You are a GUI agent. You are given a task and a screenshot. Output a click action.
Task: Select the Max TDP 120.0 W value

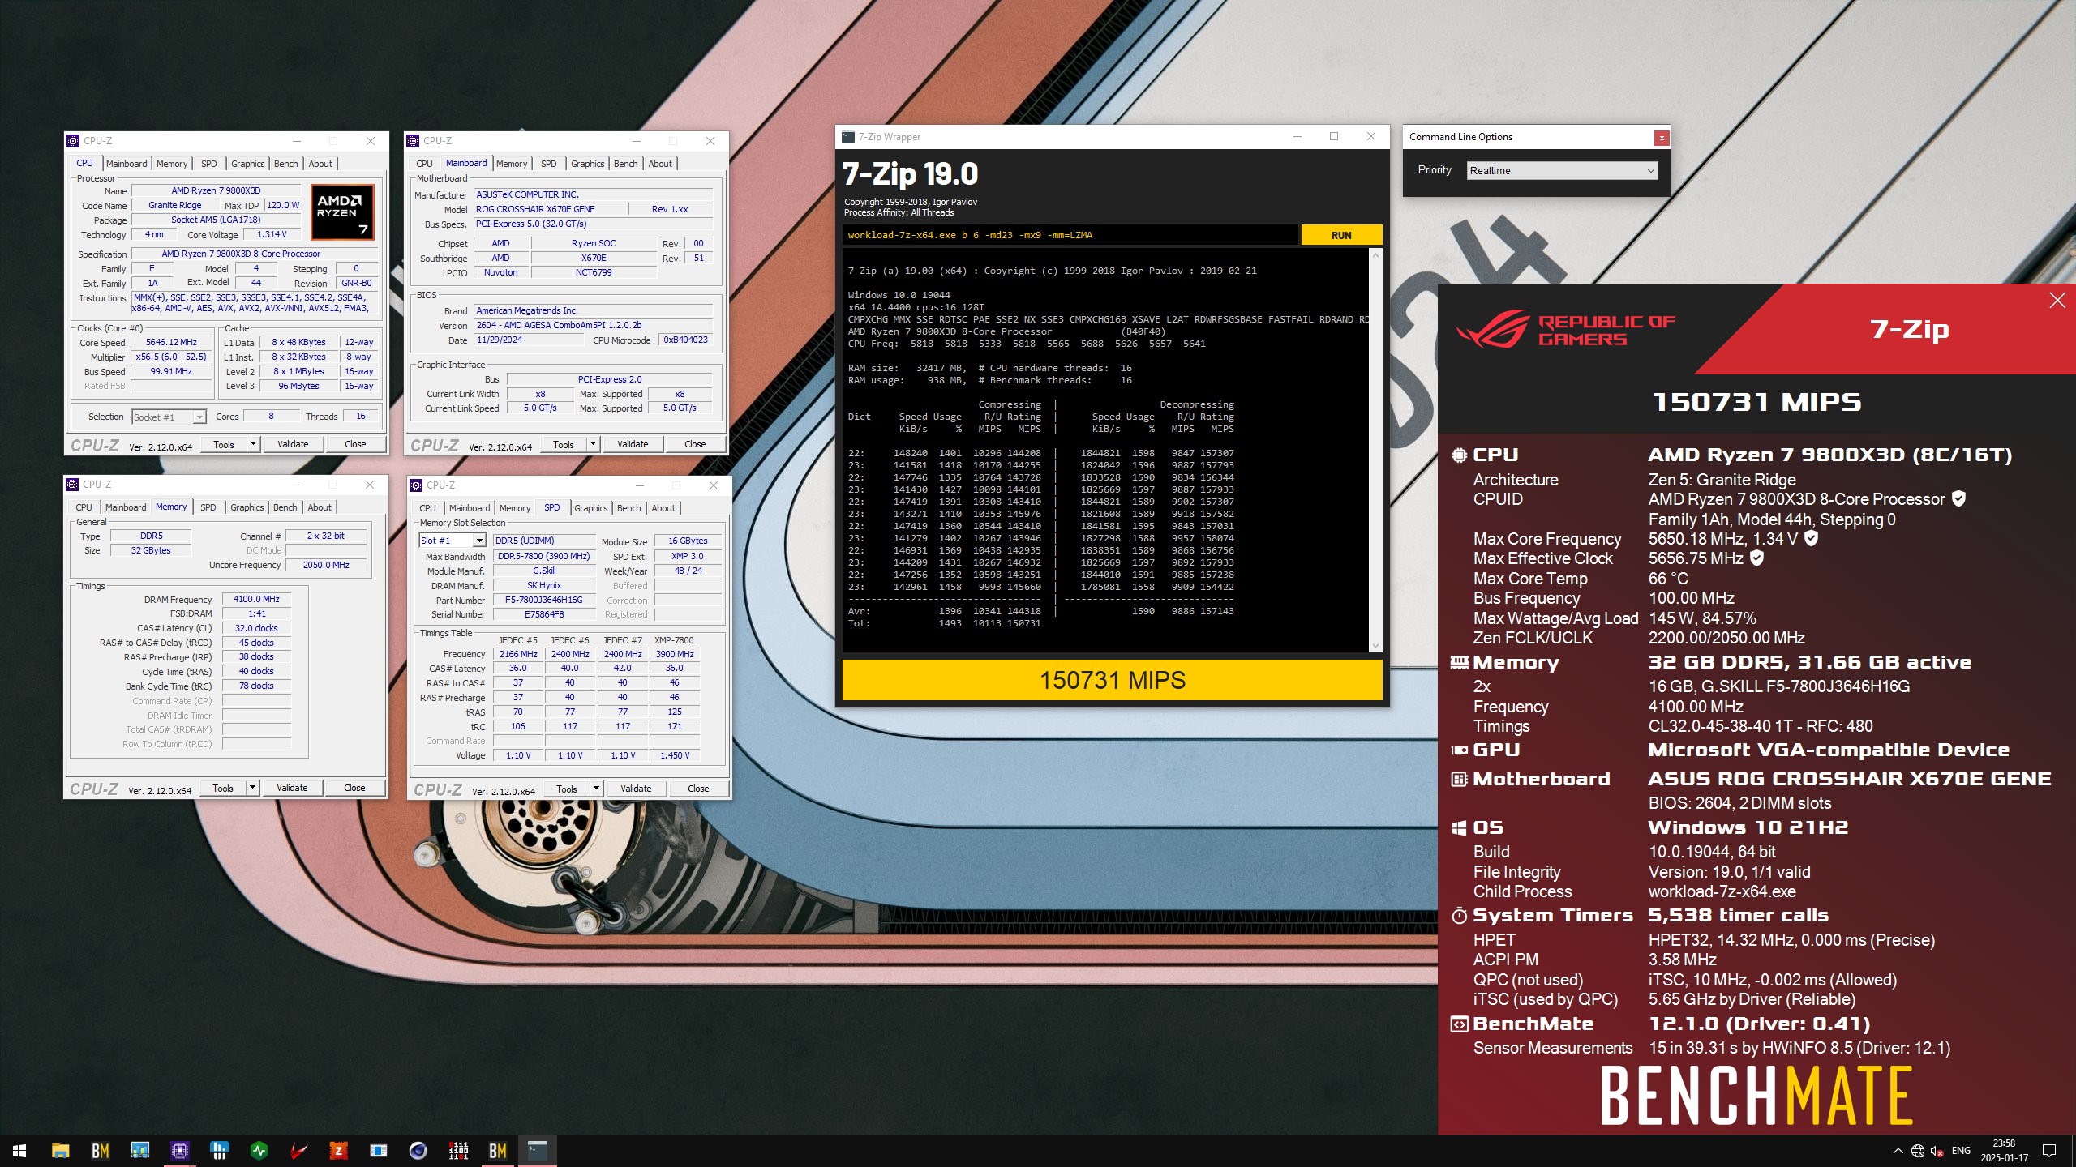(x=283, y=205)
